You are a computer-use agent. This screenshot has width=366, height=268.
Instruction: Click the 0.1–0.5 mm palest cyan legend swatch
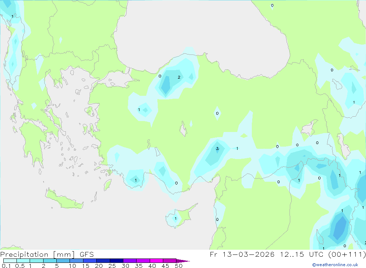(10, 261)
